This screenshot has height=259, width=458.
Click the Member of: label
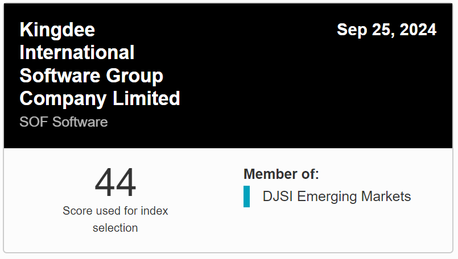tap(281, 174)
